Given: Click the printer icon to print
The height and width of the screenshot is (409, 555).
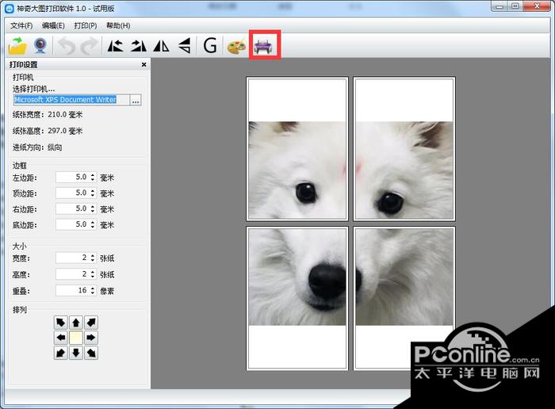Looking at the screenshot, I should (264, 46).
